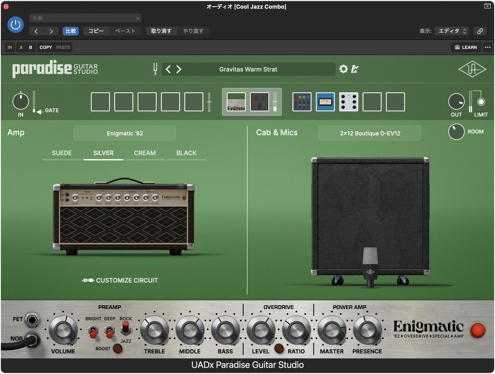Select next Paradise preset arrow
This screenshot has height=374, width=495.
(x=179, y=69)
